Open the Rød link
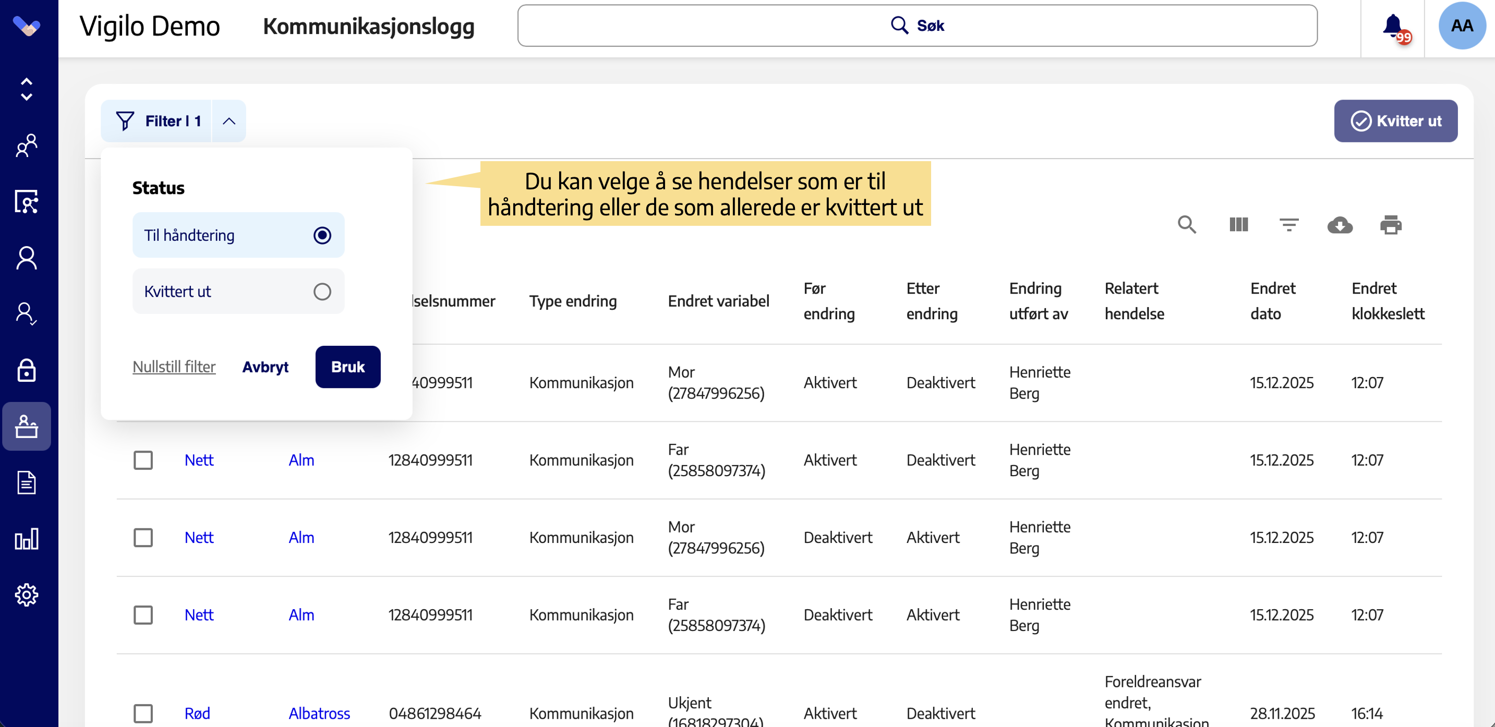The width and height of the screenshot is (1495, 727). coord(197,713)
